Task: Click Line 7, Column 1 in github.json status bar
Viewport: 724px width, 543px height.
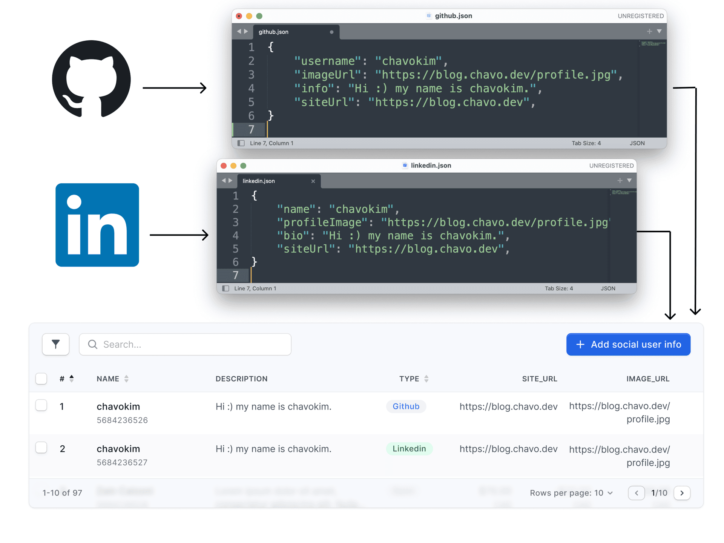Action: (271, 143)
